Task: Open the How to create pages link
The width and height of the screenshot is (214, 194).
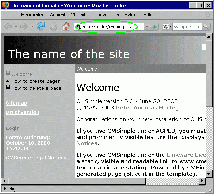Action: tap(36, 81)
